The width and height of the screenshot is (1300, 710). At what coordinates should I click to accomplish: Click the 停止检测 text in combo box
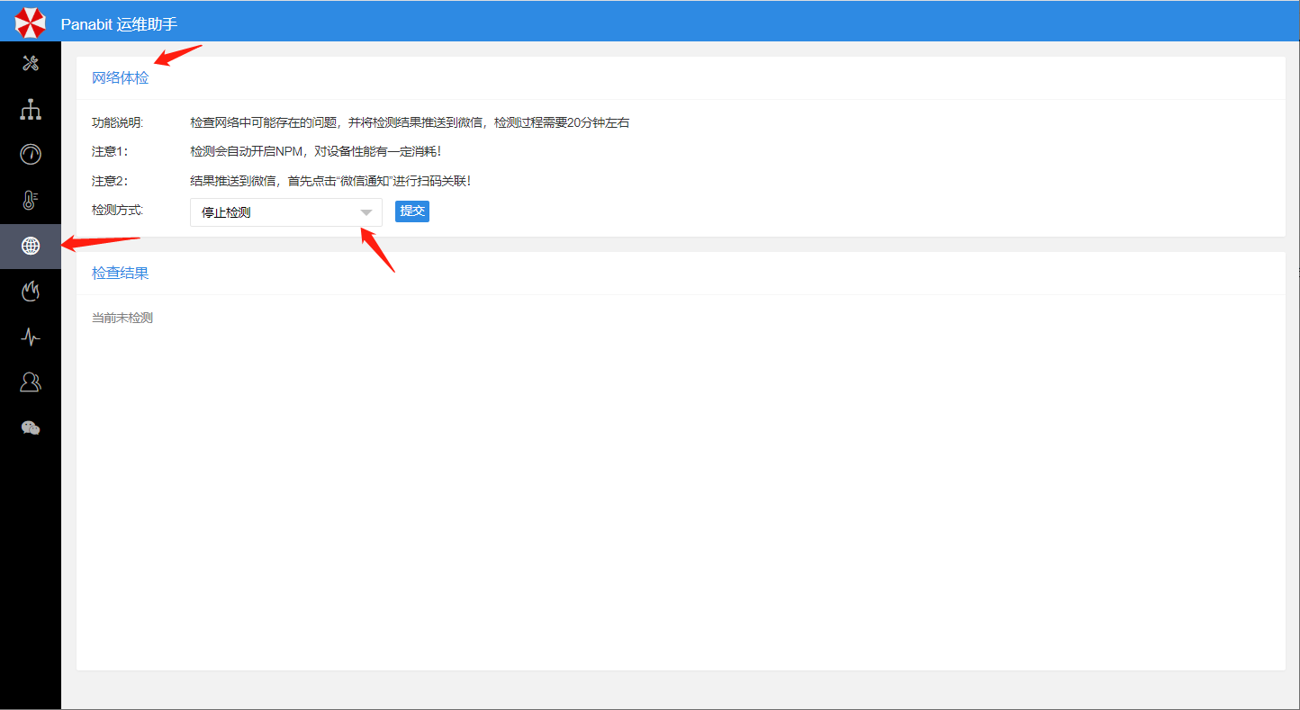[x=226, y=212]
